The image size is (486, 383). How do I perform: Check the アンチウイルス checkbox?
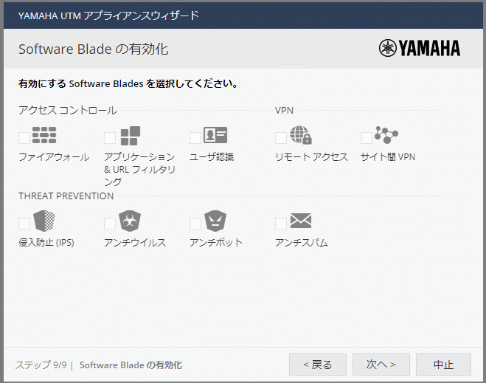click(x=110, y=224)
